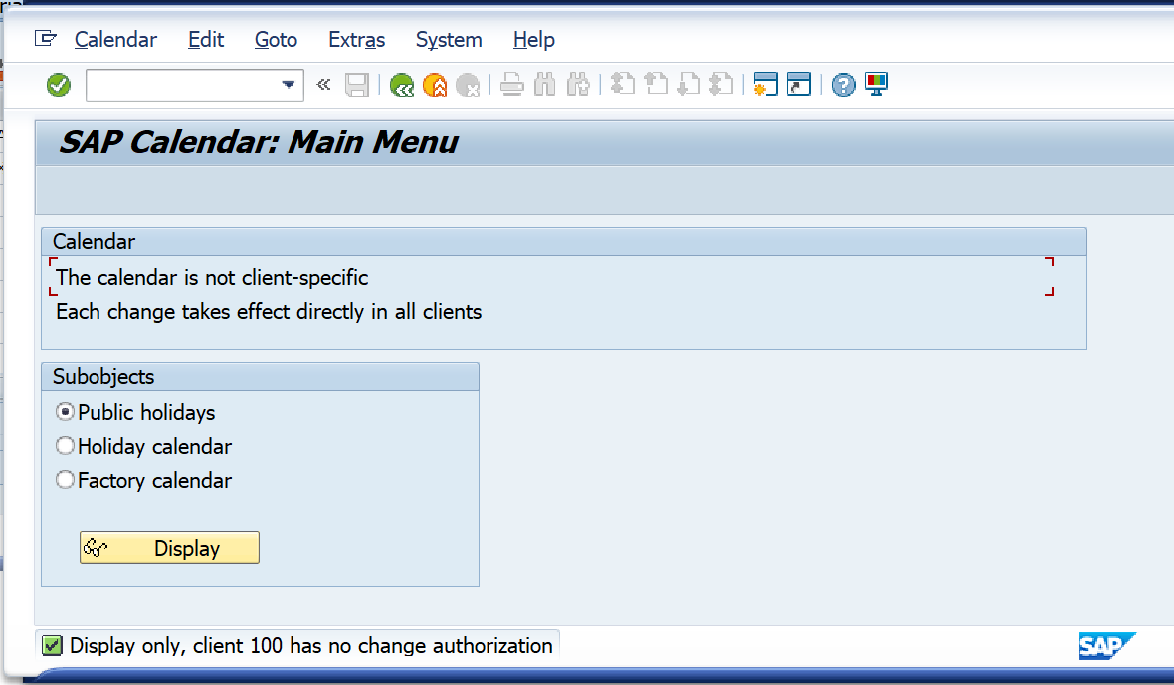Click the green status message icon

coord(52,645)
